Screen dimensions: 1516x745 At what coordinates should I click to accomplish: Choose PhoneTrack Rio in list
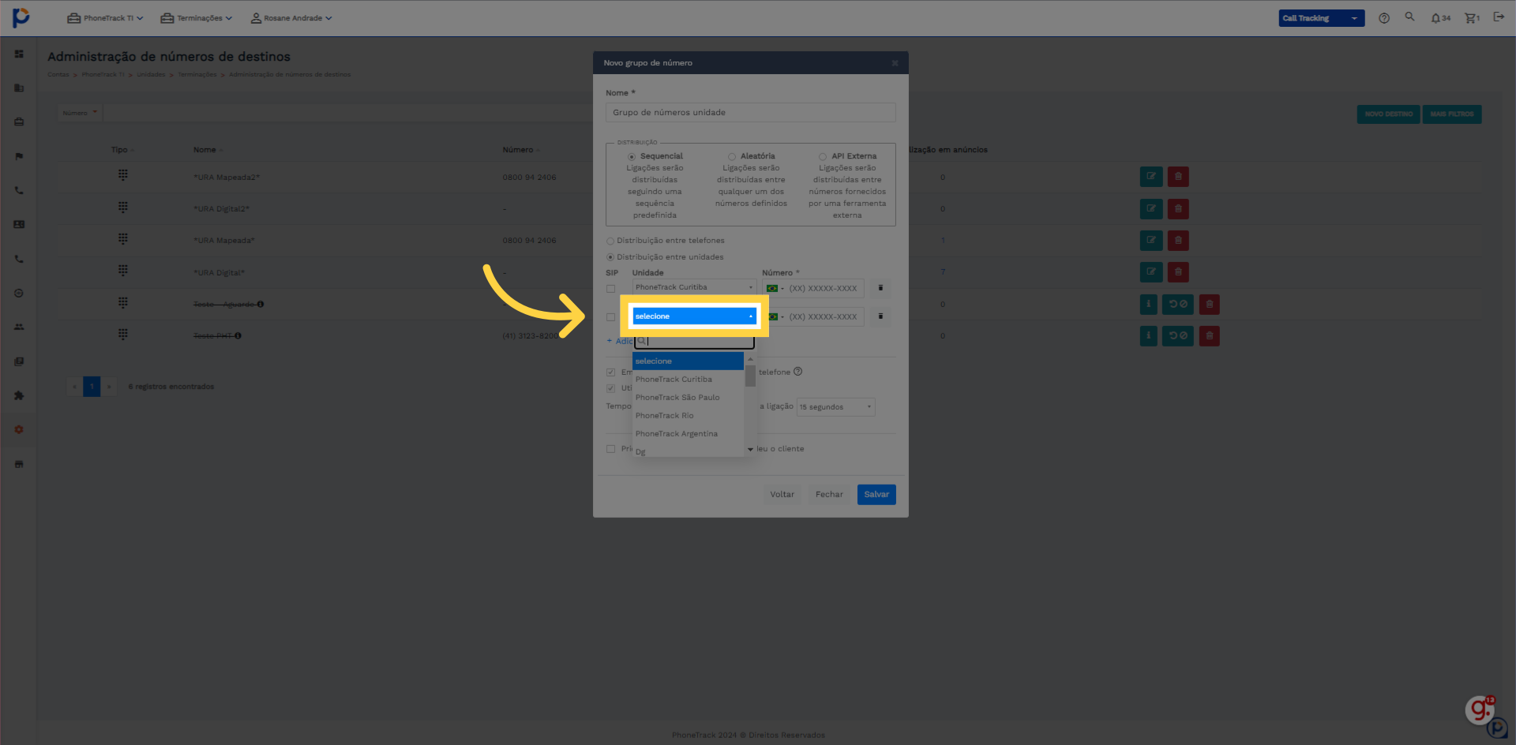click(688, 416)
